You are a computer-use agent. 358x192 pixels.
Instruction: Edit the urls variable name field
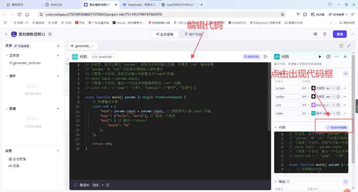click(x=288, y=105)
